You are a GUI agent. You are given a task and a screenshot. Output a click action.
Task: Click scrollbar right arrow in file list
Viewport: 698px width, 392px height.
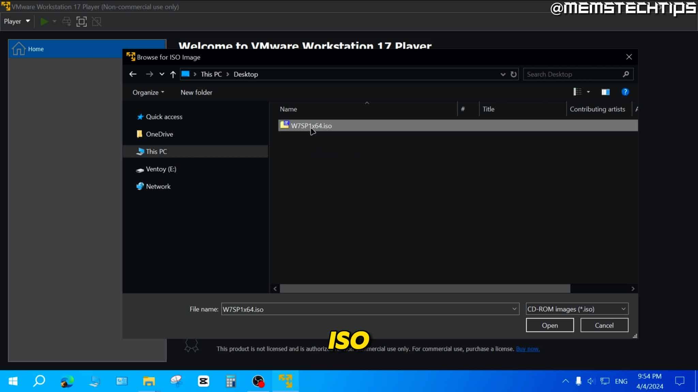tap(633, 289)
